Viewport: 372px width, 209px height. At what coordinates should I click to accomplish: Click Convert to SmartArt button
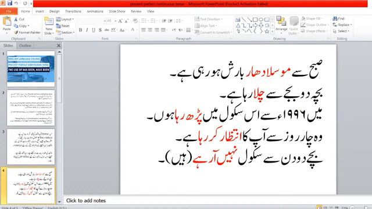[x=213, y=33]
